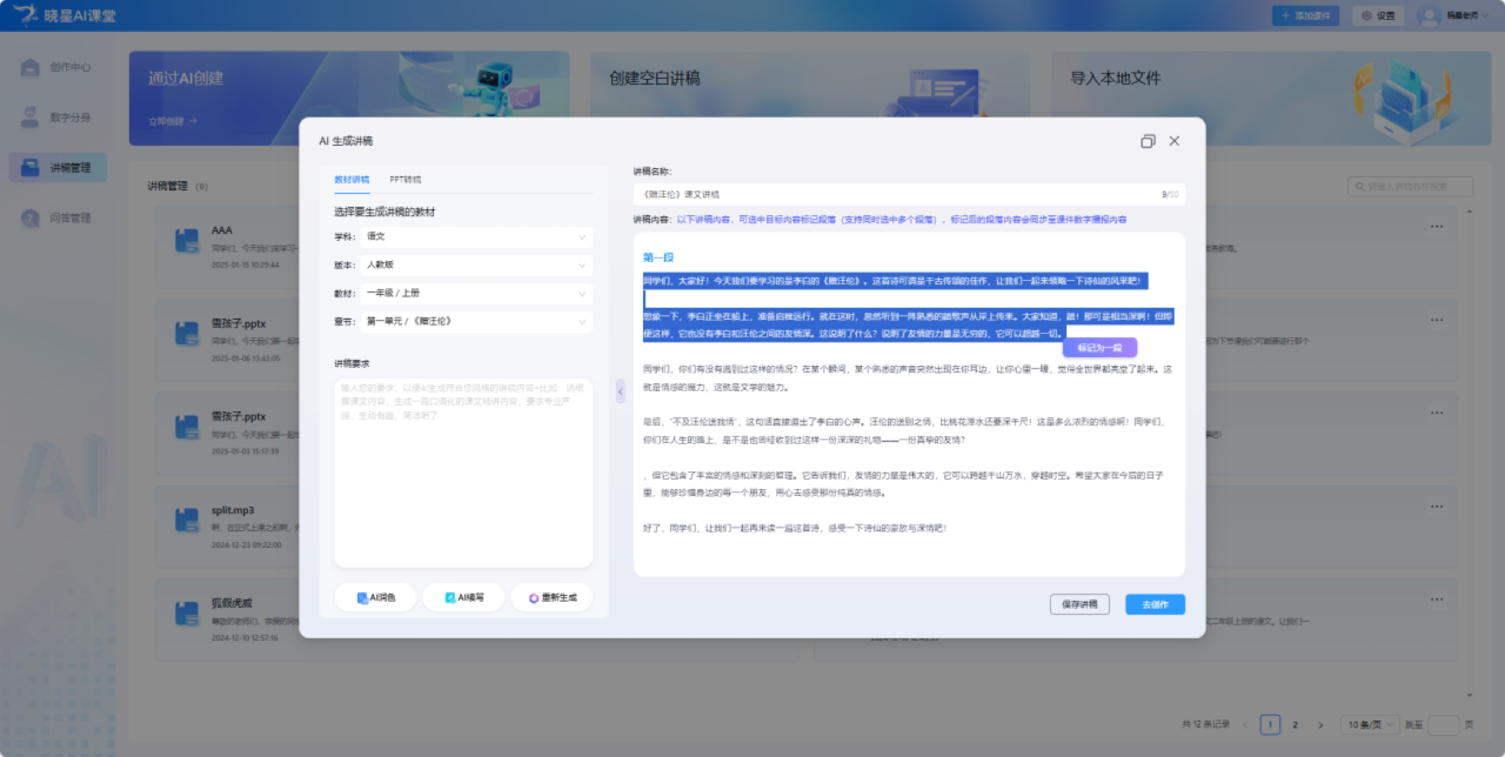
Task: Click the 标记为一段 popup button
Action: click(1100, 348)
